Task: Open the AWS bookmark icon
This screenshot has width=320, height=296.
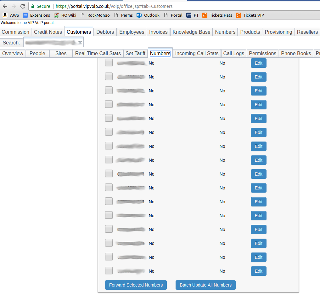Action: [x=5, y=15]
